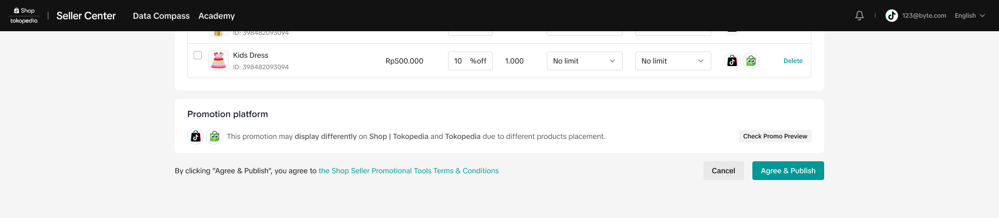Open the Data Compass menu

point(161,16)
